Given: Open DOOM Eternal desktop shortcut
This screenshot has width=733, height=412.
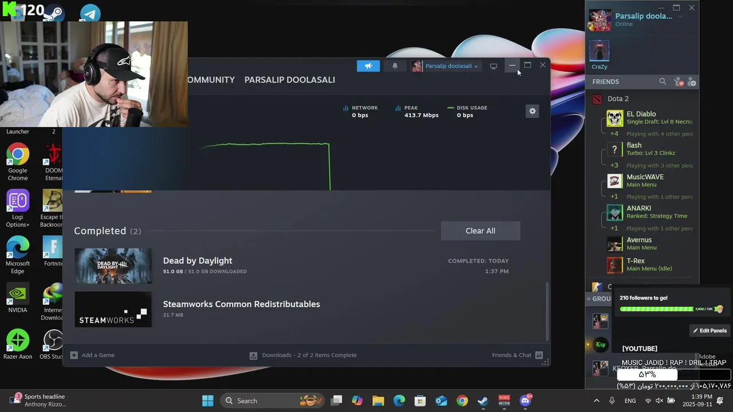Looking at the screenshot, I should pyautogui.click(x=53, y=162).
